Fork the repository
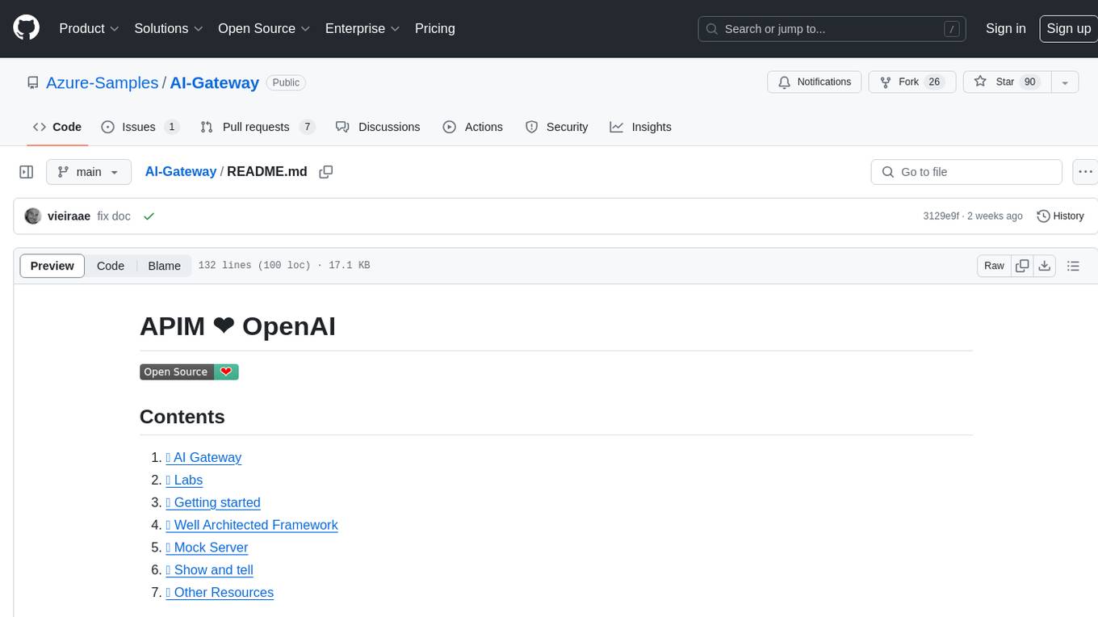The width and height of the screenshot is (1098, 617). tap(912, 82)
